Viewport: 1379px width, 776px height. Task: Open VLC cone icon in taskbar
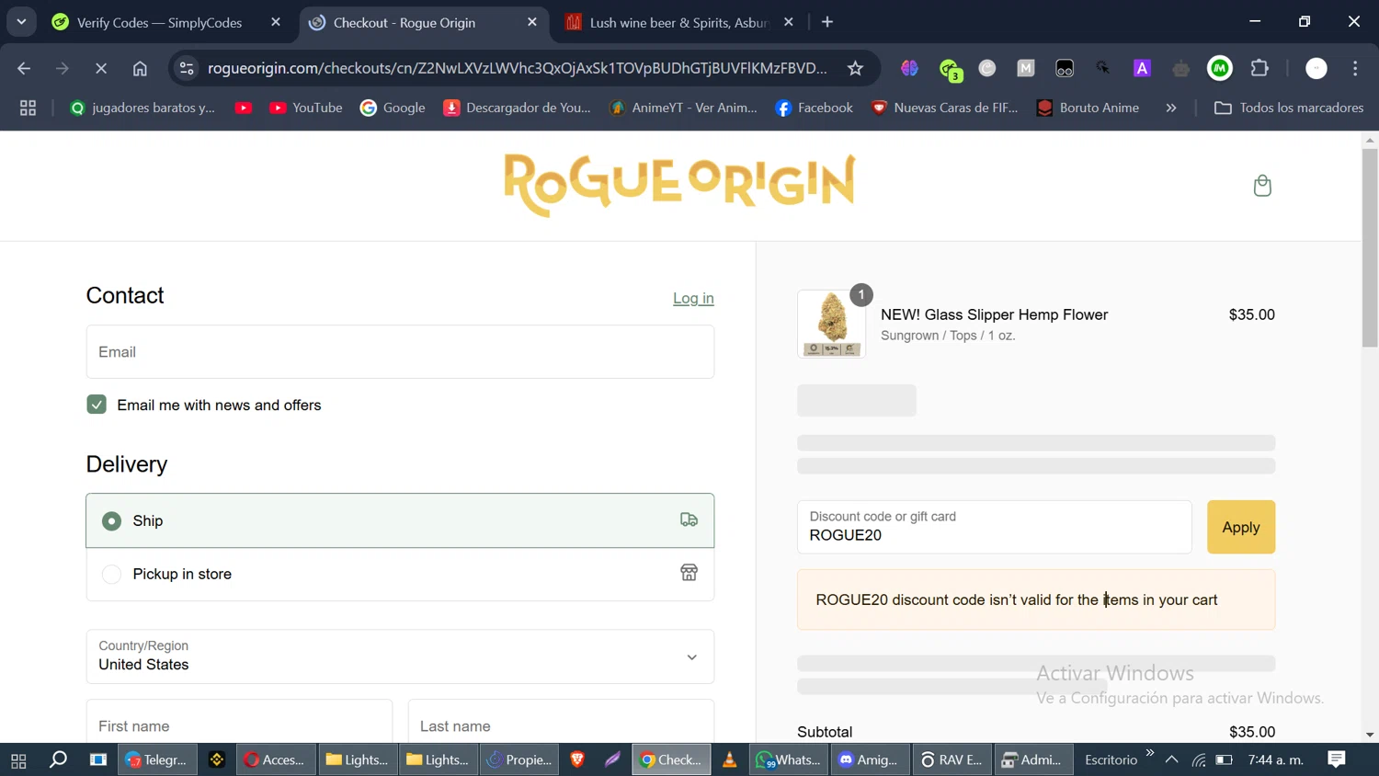pyautogui.click(x=729, y=759)
